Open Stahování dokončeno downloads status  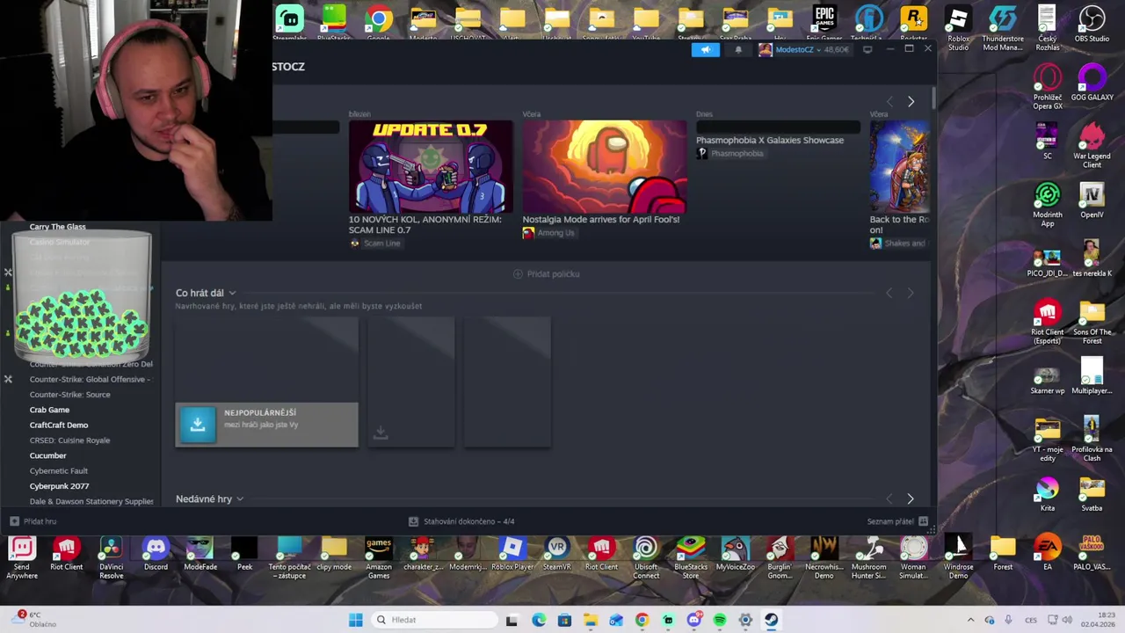pos(461,521)
